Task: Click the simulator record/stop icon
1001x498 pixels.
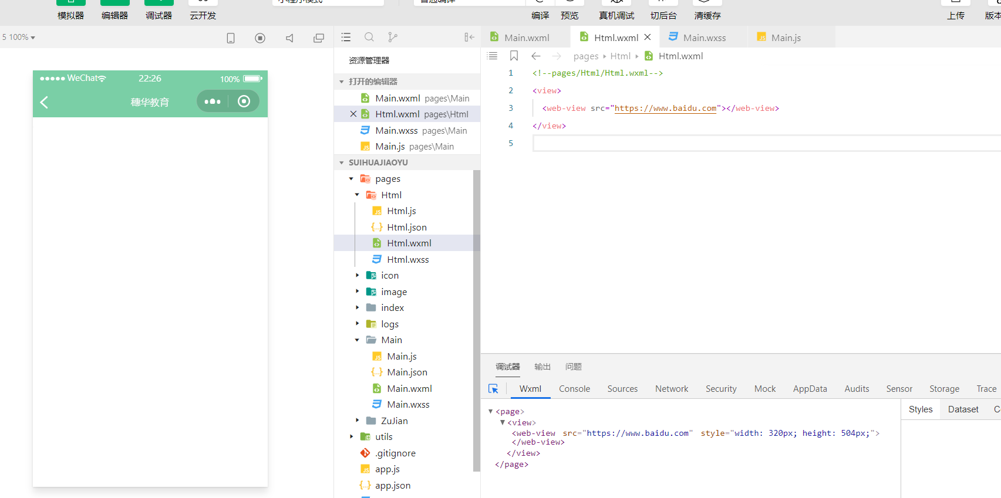Action: tap(260, 38)
